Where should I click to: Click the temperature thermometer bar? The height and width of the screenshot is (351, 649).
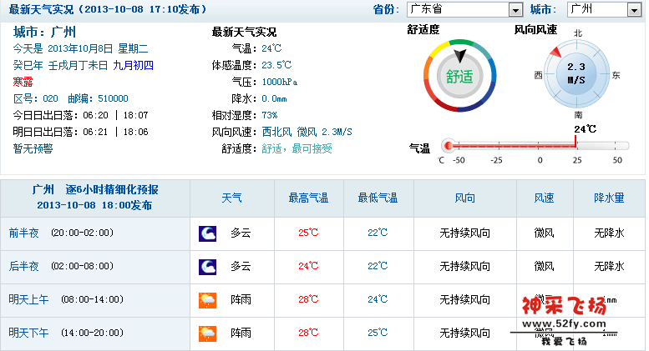point(535,145)
